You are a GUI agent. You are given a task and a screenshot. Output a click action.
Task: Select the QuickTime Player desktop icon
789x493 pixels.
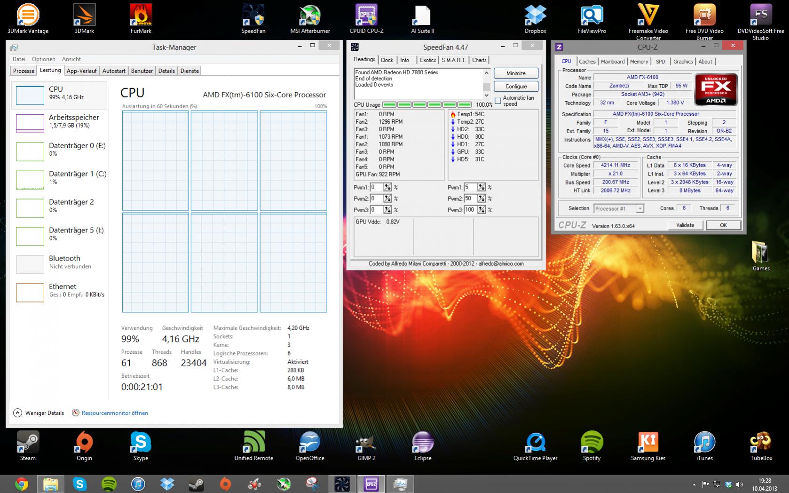pyautogui.click(x=535, y=446)
